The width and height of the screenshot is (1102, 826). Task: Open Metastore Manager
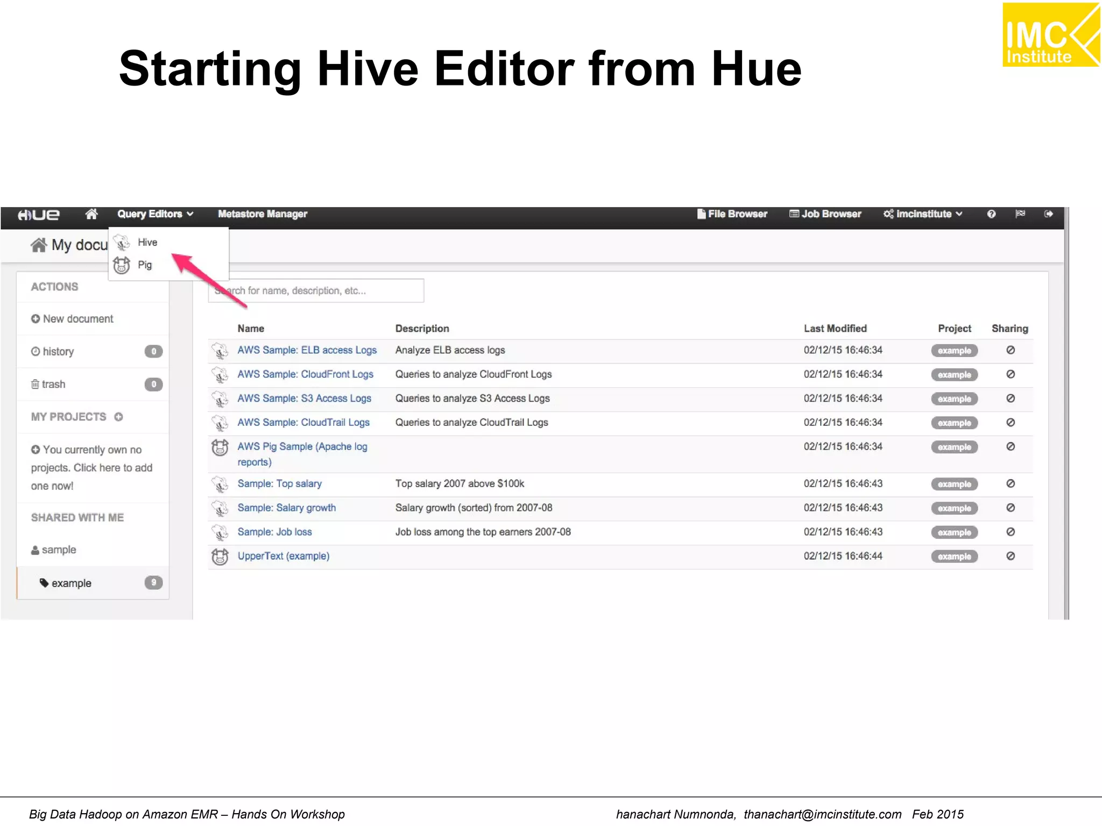point(263,214)
